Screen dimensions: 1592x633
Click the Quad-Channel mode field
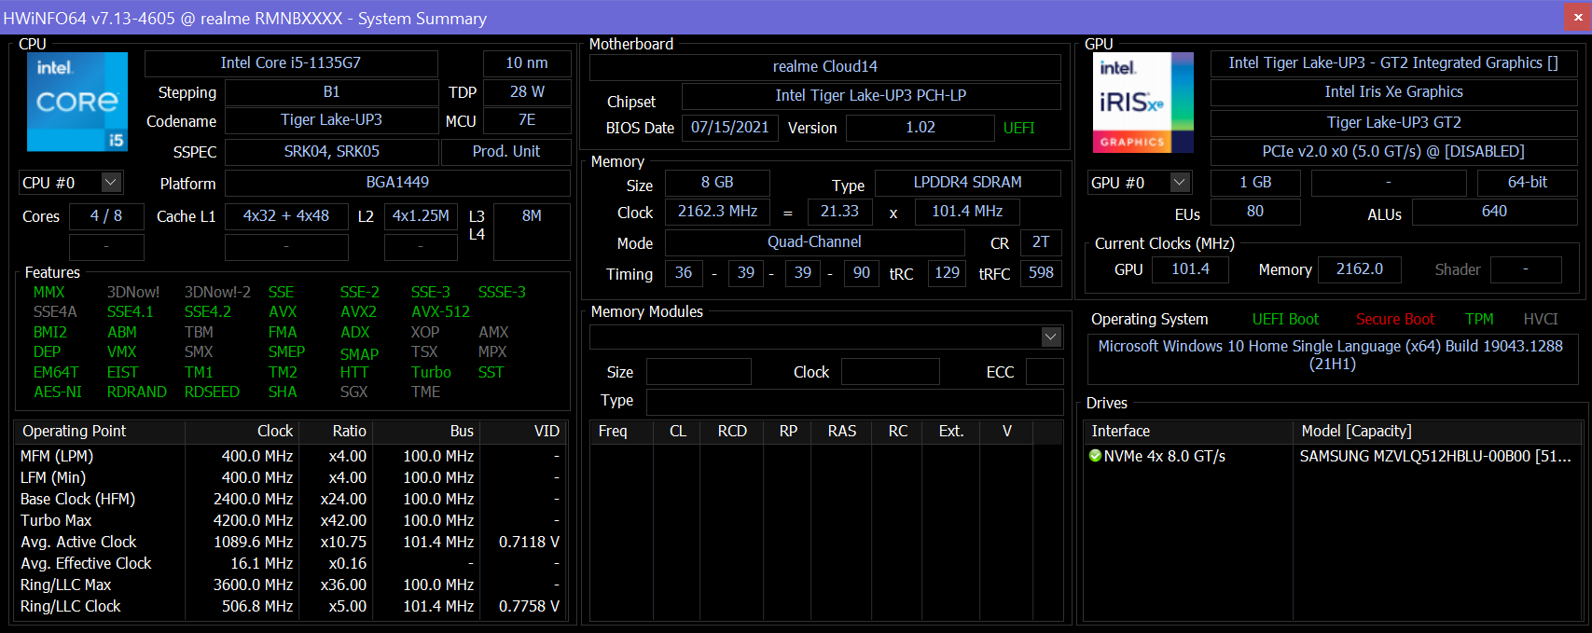click(x=814, y=242)
